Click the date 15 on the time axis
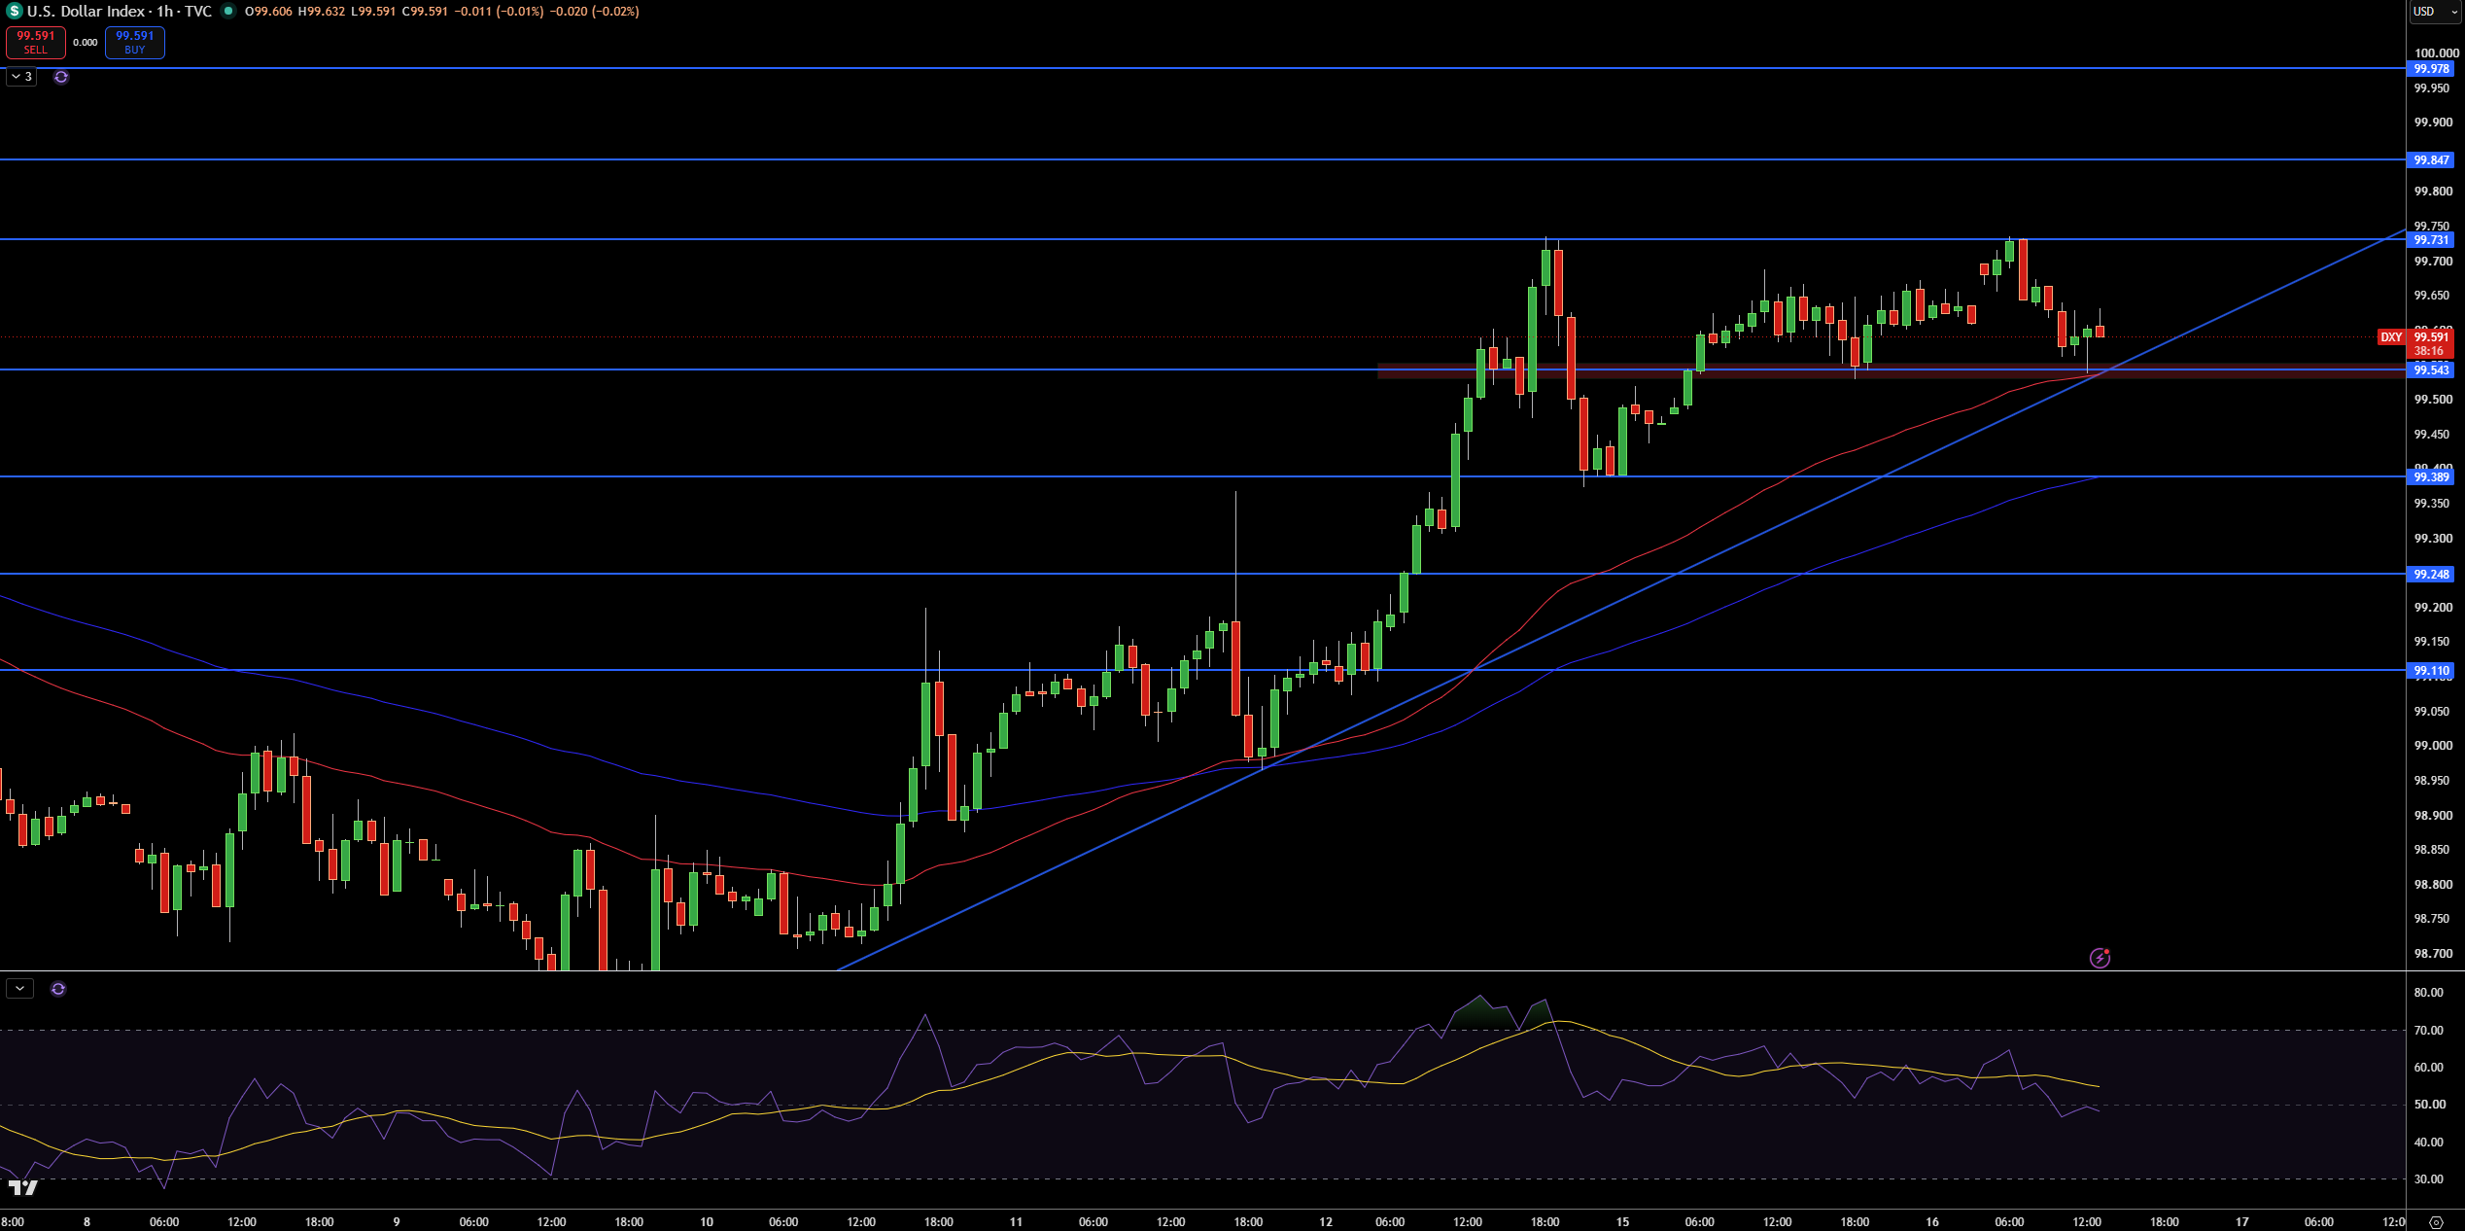 pos(1622,1222)
